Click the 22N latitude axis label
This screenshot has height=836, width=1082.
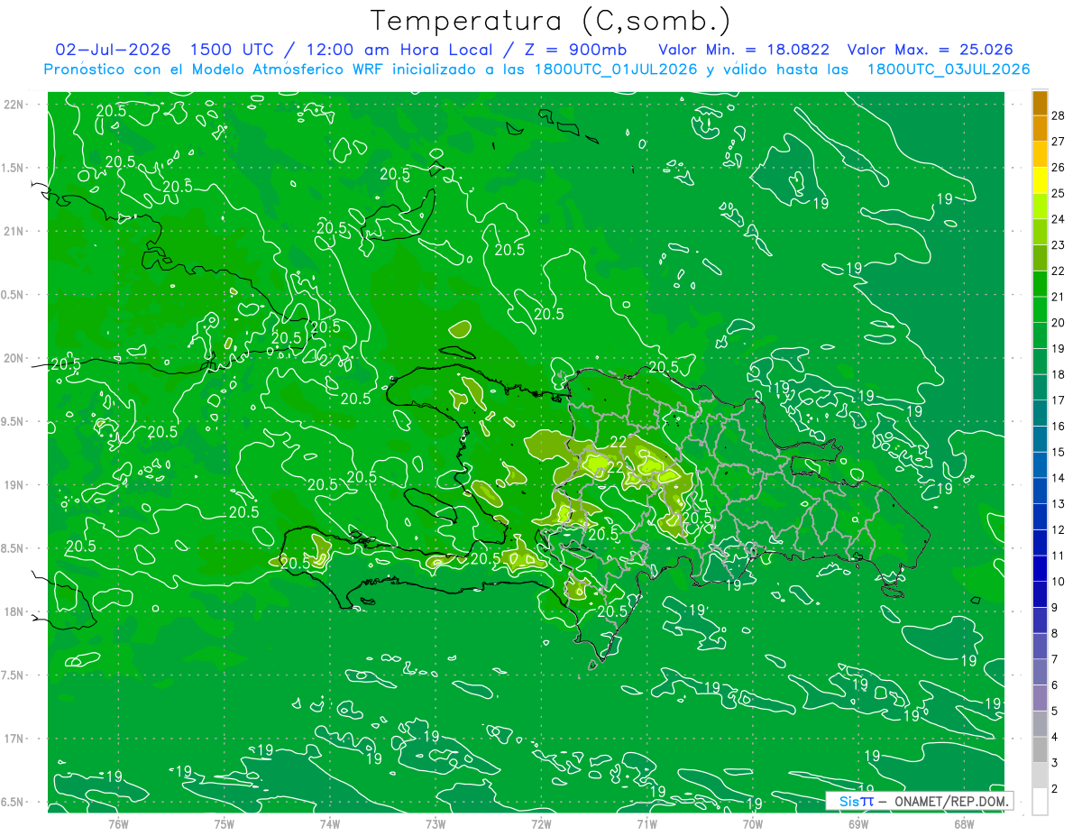coord(14,104)
